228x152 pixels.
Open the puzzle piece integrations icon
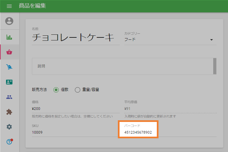point(9,112)
